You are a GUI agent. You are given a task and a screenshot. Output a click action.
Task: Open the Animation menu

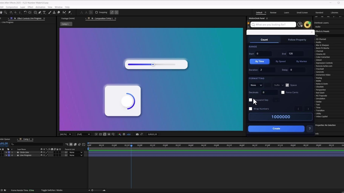pyautogui.click(x=40, y=7)
